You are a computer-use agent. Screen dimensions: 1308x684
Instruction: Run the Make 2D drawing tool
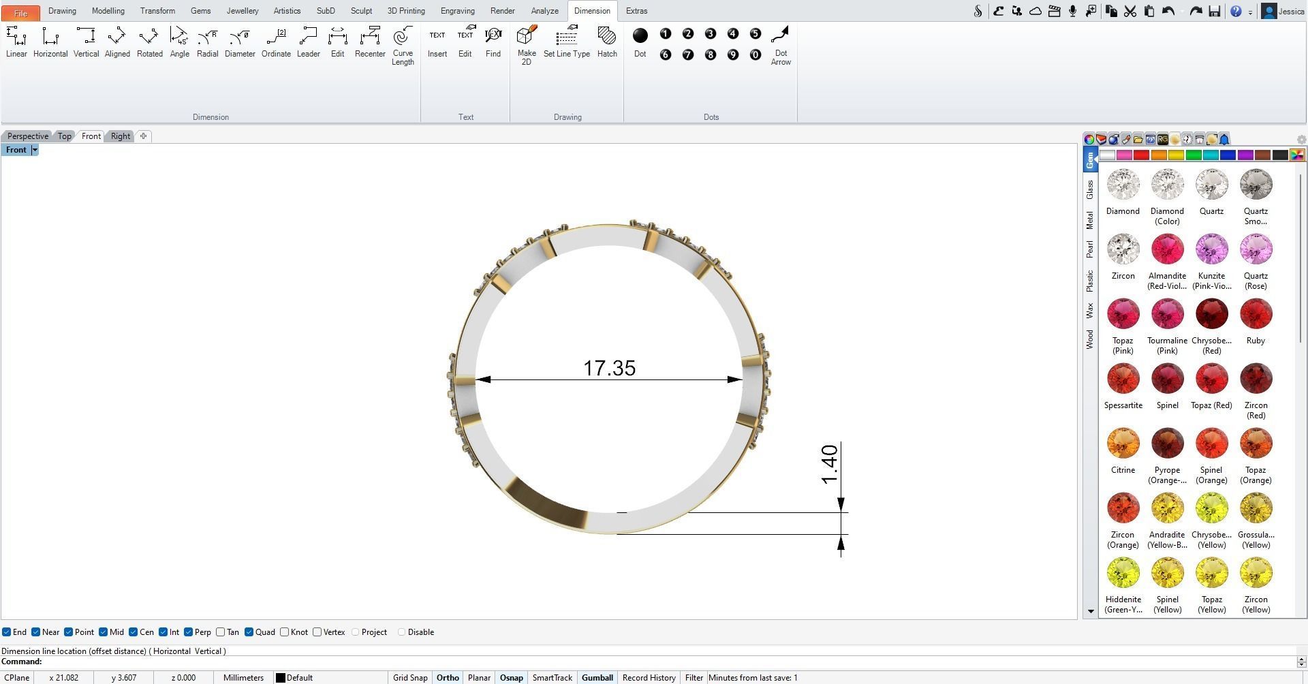pyautogui.click(x=527, y=46)
